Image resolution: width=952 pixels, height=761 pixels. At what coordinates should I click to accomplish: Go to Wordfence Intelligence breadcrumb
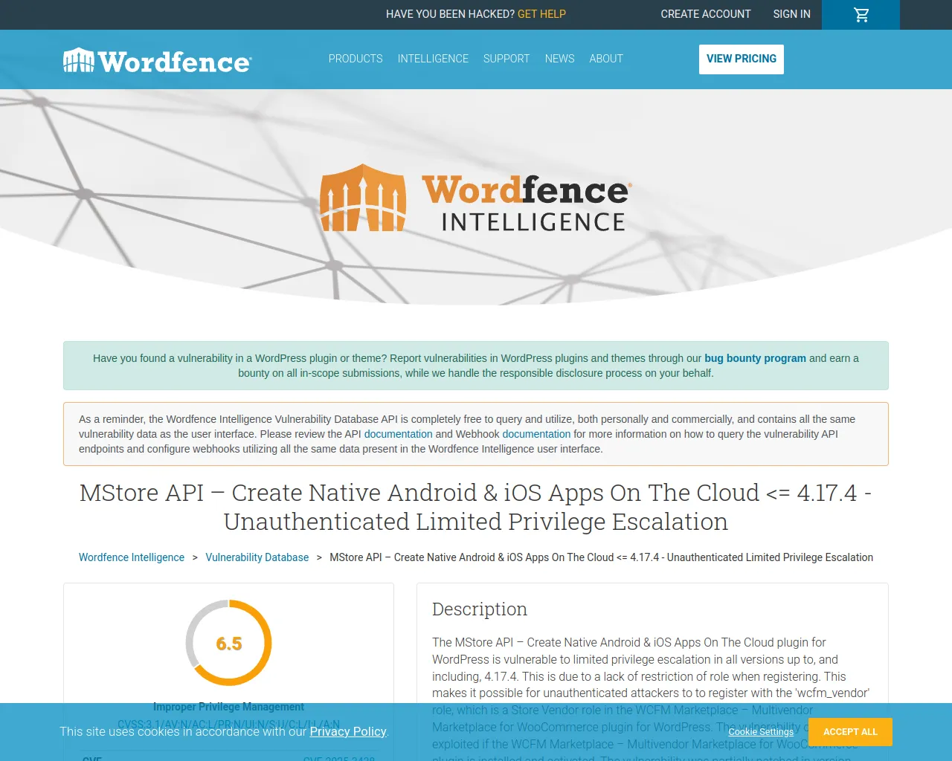(x=132, y=557)
